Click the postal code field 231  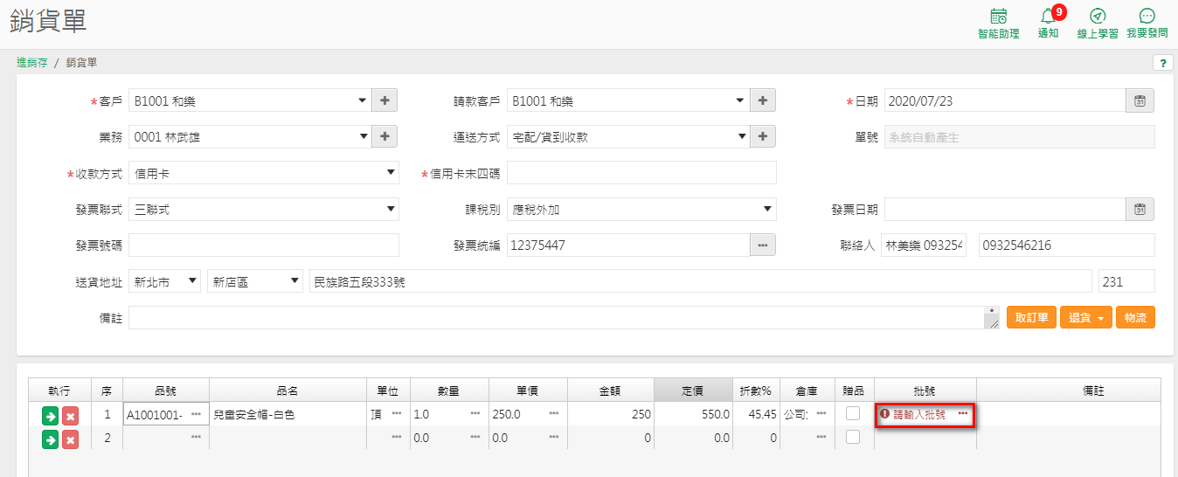1126,281
